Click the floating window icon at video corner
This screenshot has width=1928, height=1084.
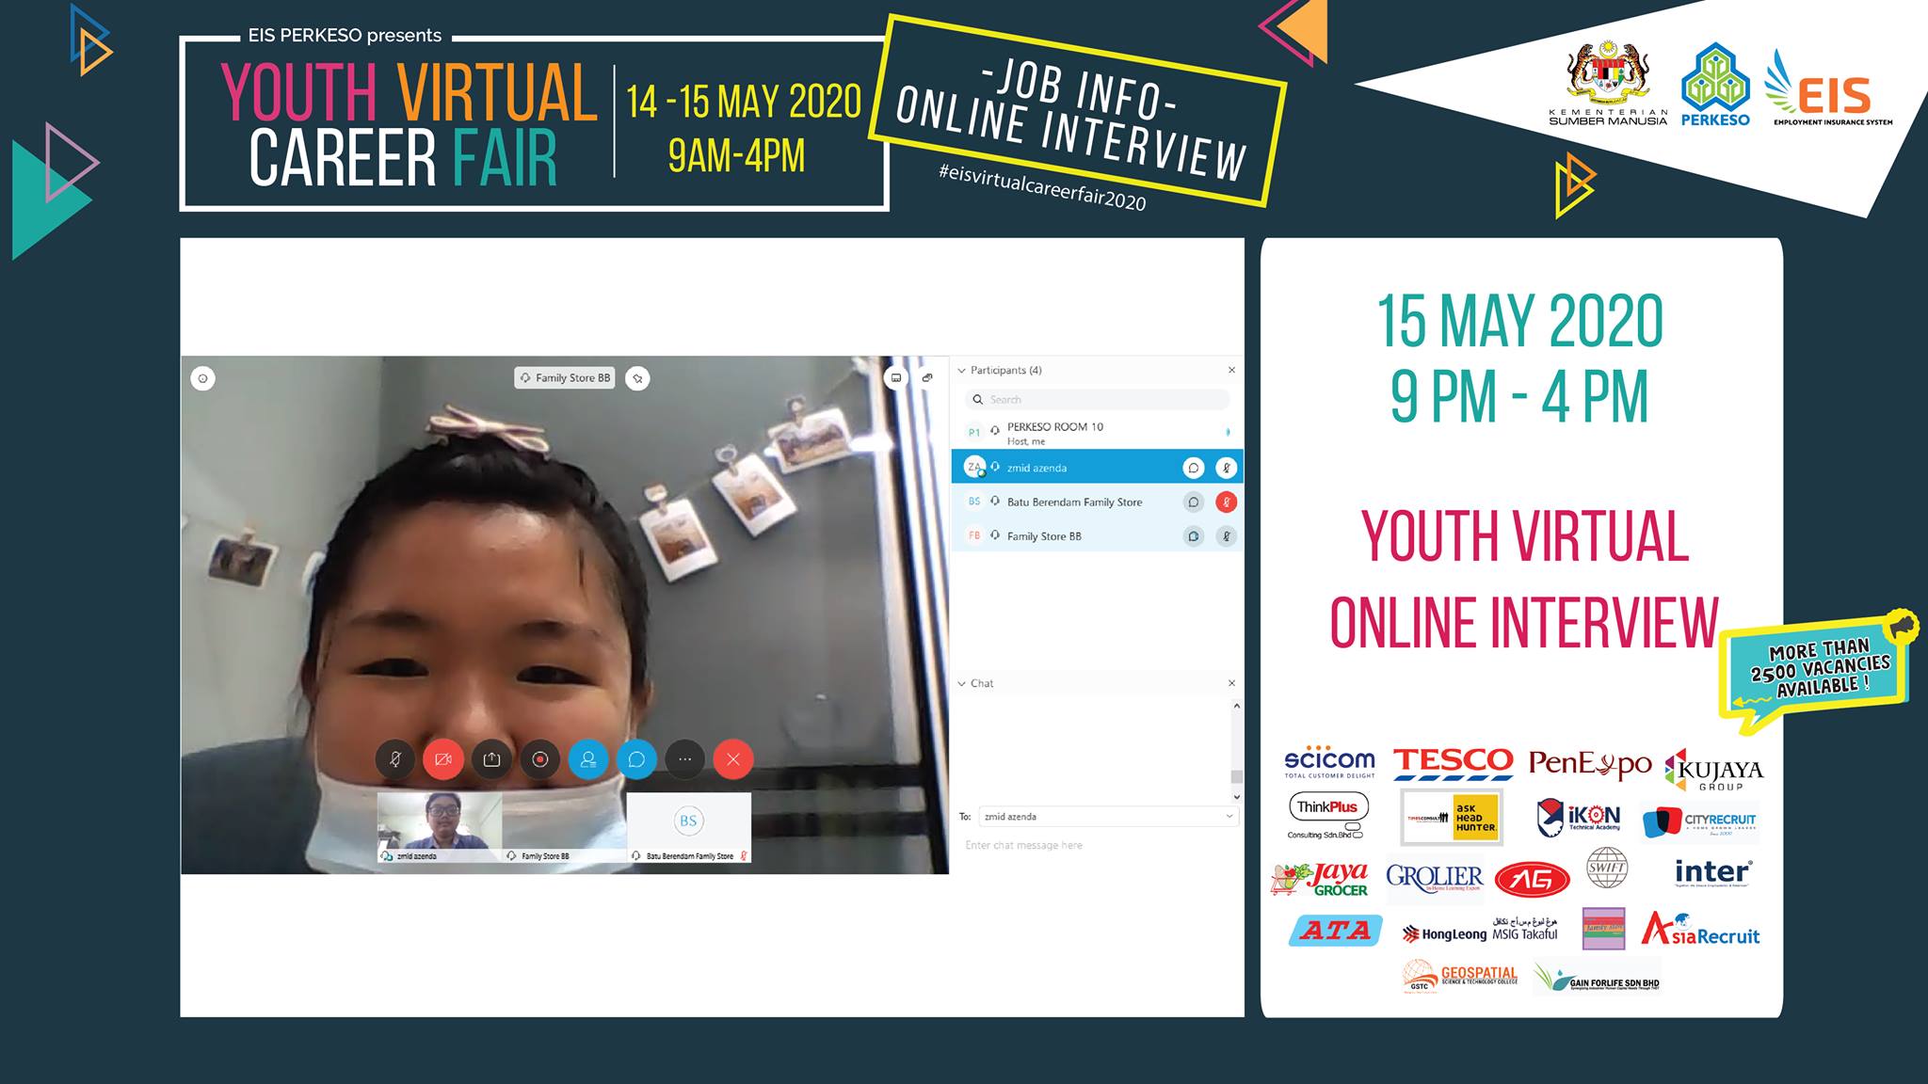[927, 378]
